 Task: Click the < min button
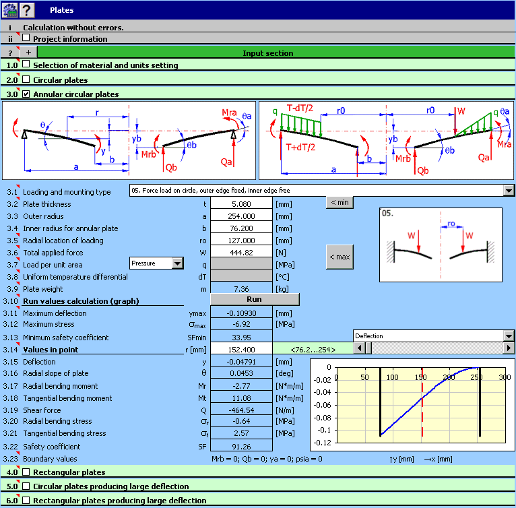[340, 202]
